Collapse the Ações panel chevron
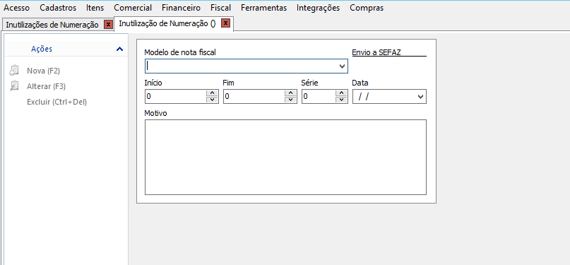 pos(119,49)
